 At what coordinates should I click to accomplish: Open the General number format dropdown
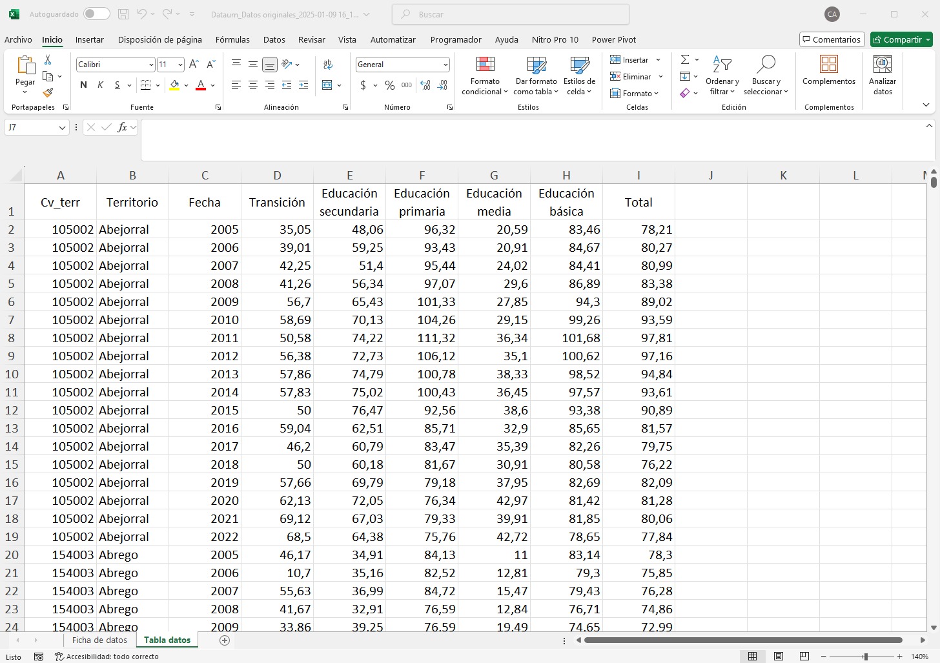tap(445, 65)
